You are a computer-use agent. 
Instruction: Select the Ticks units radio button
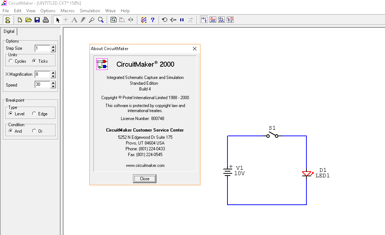34,61
